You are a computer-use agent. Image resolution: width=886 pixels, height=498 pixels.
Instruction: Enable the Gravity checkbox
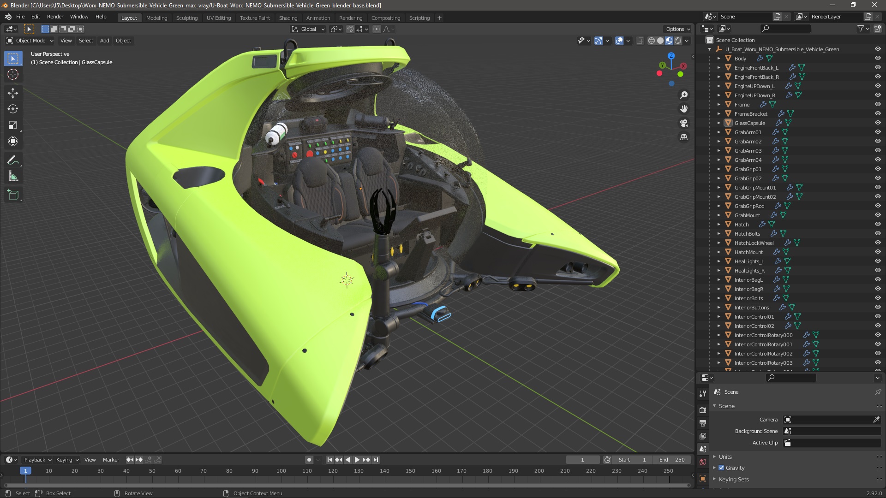721,468
